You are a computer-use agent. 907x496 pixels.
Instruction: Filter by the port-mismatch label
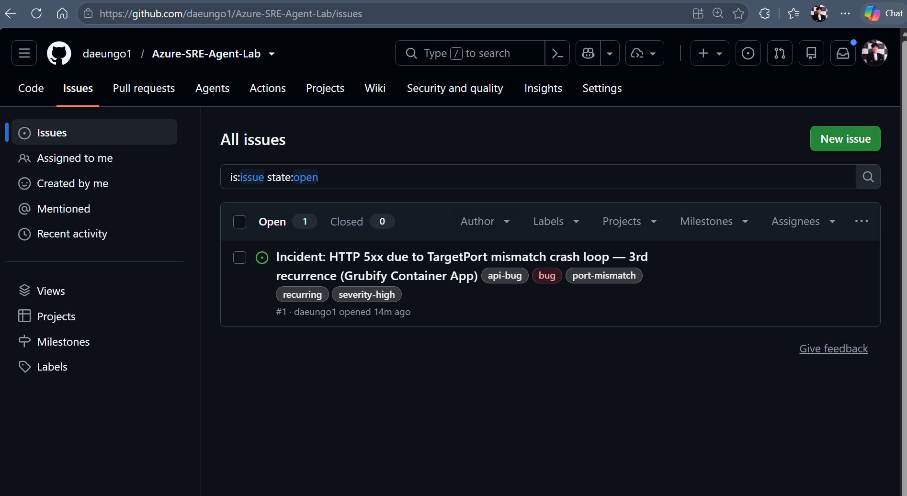pos(604,275)
